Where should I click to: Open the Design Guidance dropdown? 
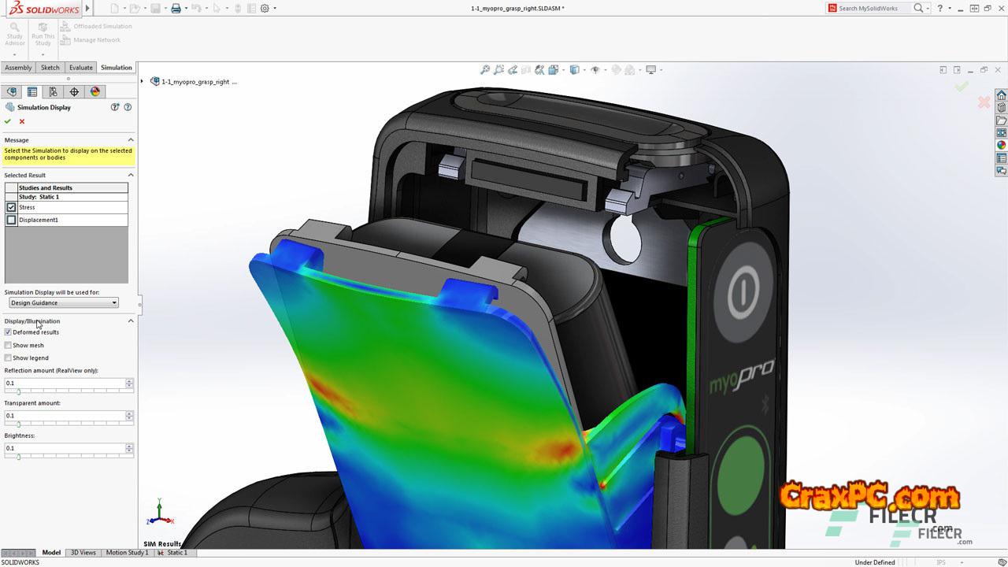64,303
